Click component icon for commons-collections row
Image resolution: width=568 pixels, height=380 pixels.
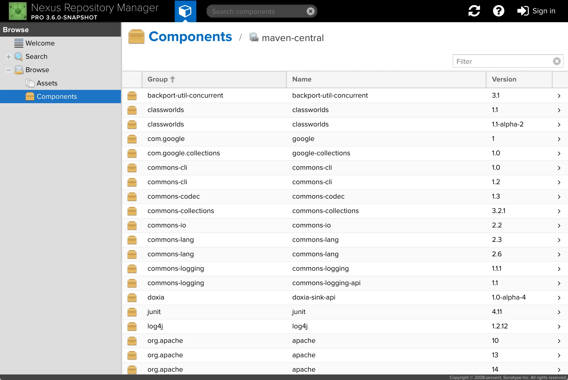(132, 211)
